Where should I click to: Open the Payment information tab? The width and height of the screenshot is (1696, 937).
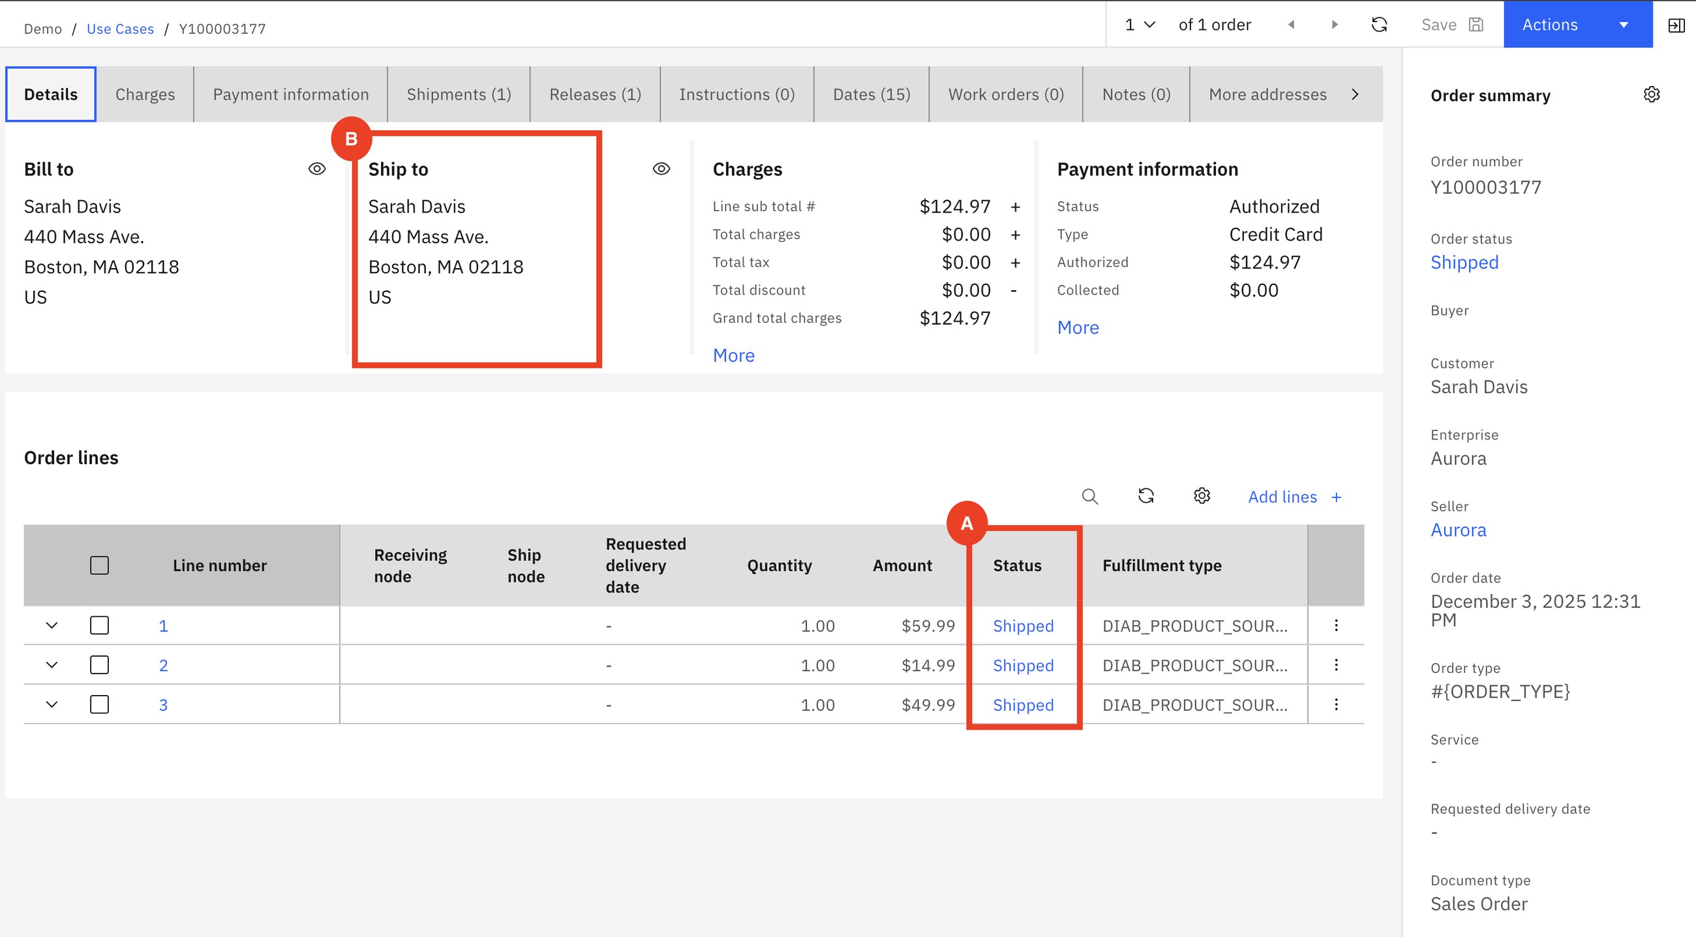[x=290, y=94]
